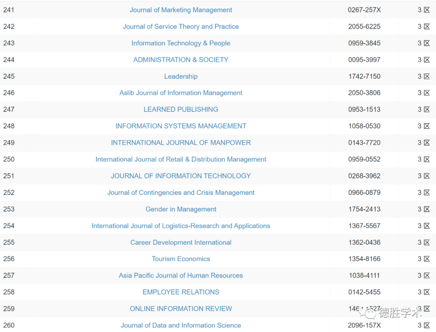The width and height of the screenshot is (436, 332).
Task: Open Tourism Economics journal link
Action: [181, 259]
